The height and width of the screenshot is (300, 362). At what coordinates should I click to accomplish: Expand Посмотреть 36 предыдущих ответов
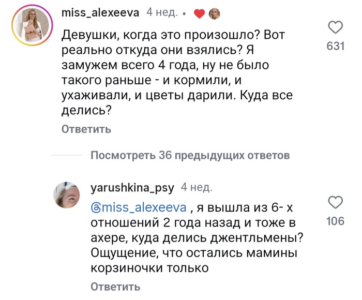tap(189, 155)
